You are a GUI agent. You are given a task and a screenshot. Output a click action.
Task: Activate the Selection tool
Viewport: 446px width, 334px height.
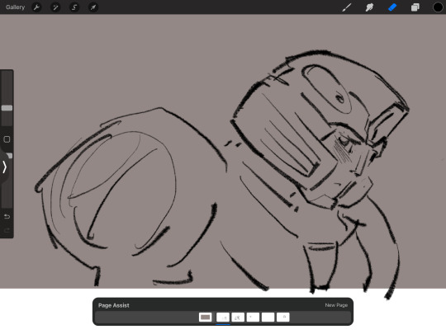pyautogui.click(x=74, y=7)
